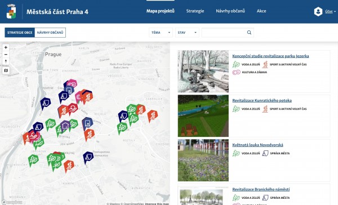Image resolution: width=338 pixels, height=205 pixels.
Task: Open the Branické náměstí visualization thumbnail
Action: pos(203,196)
